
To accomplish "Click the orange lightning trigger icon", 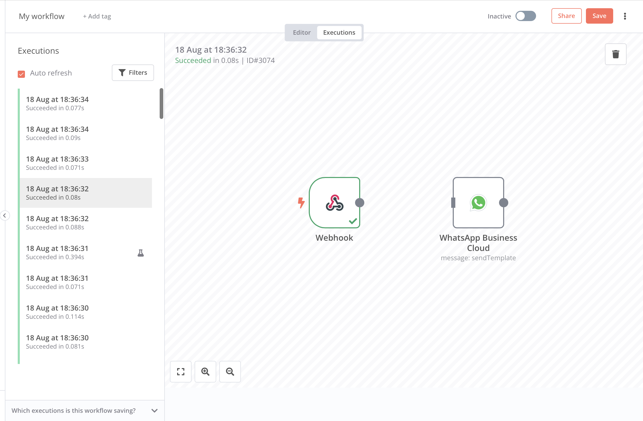I will (x=301, y=203).
